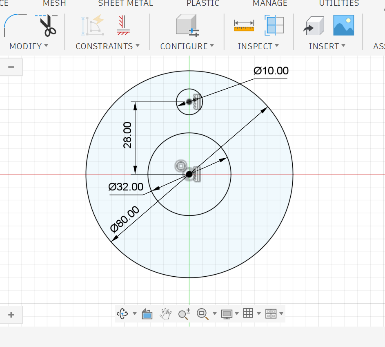Select the Ø10.00 diameter dimension
The image size is (385, 347).
271,71
